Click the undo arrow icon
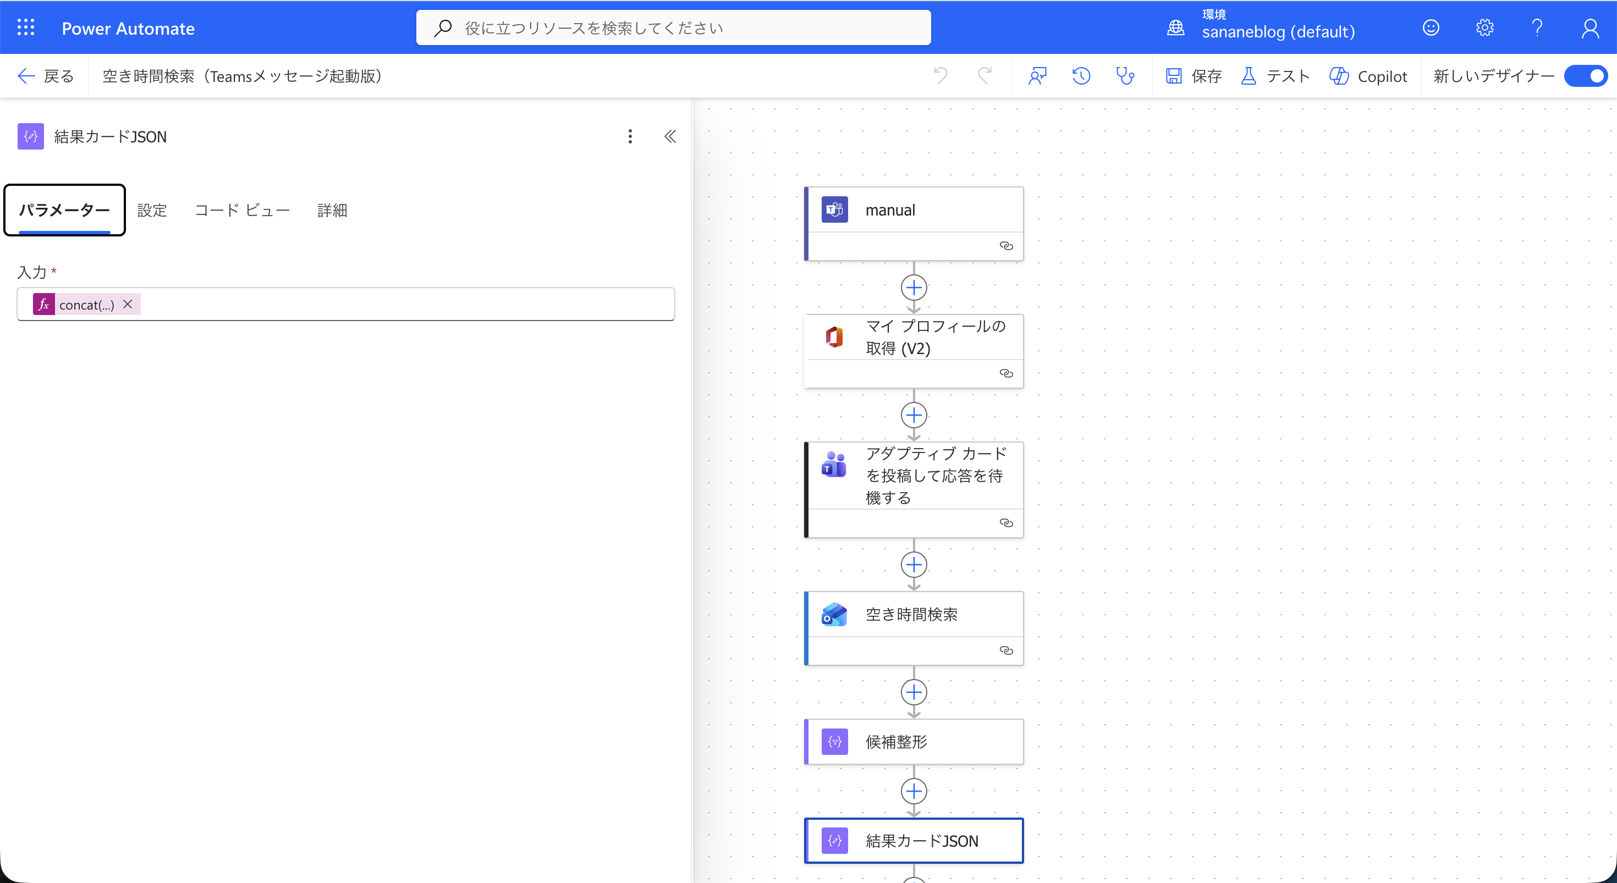Viewport: 1617px width, 883px height. pos(941,76)
